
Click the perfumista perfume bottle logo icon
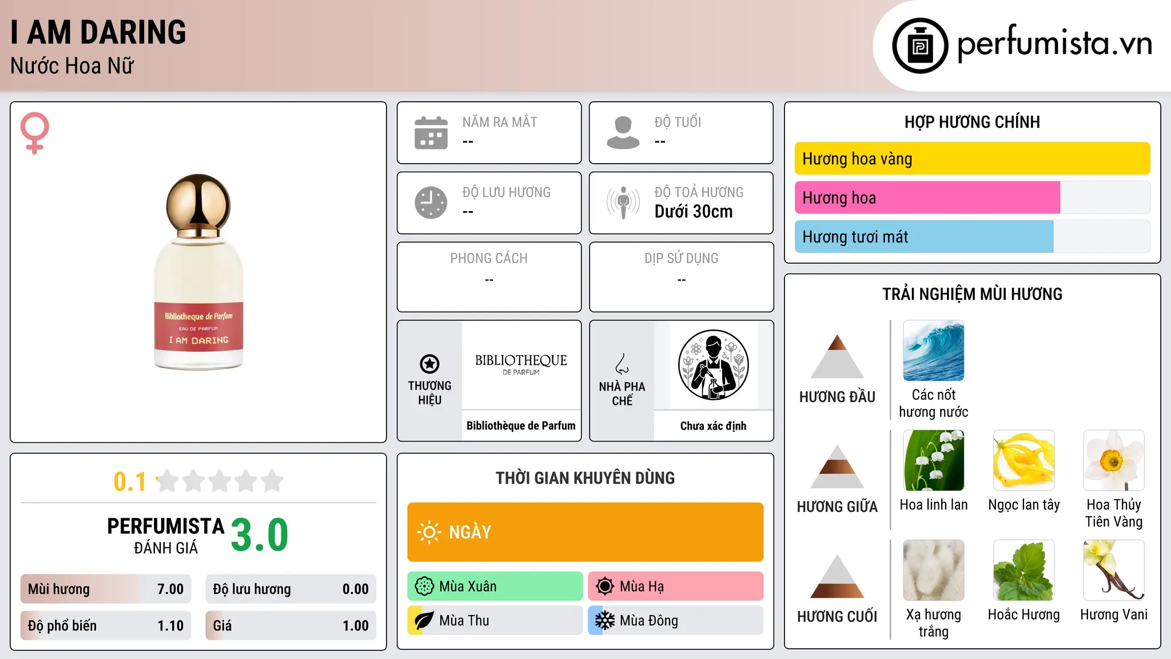coord(920,46)
